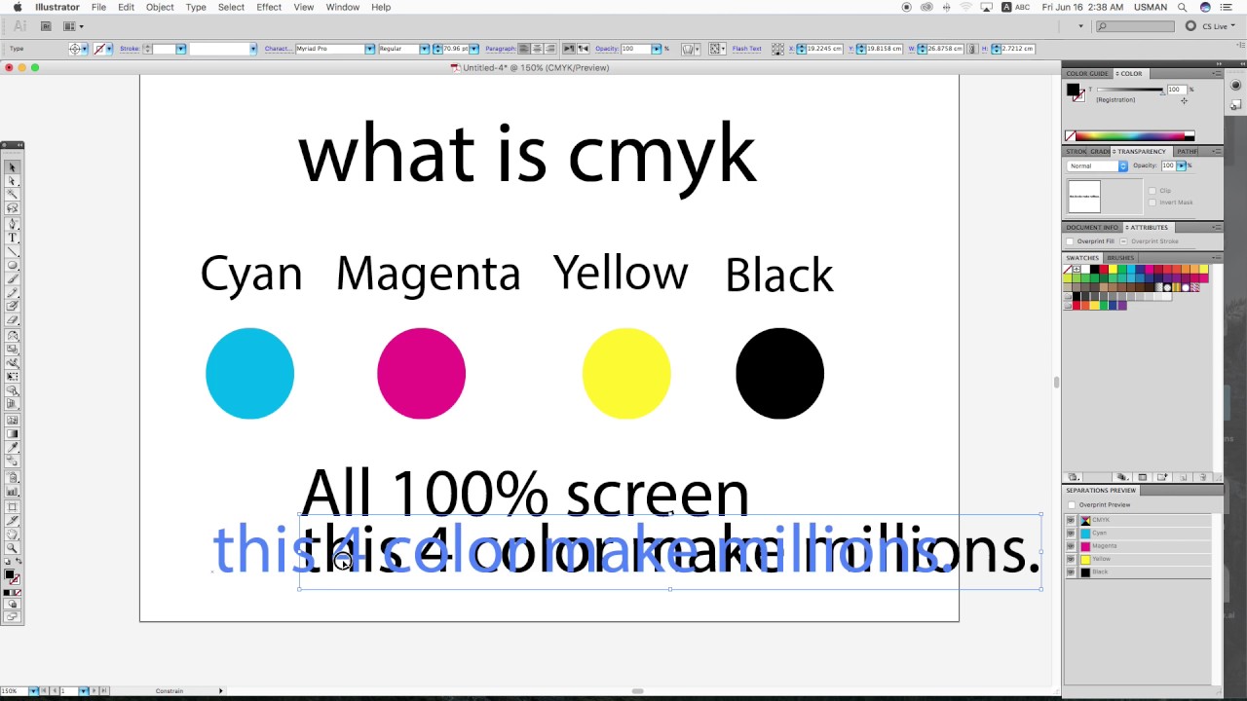Click the align center paragraph icon
The image size is (1247, 701).
(537, 49)
